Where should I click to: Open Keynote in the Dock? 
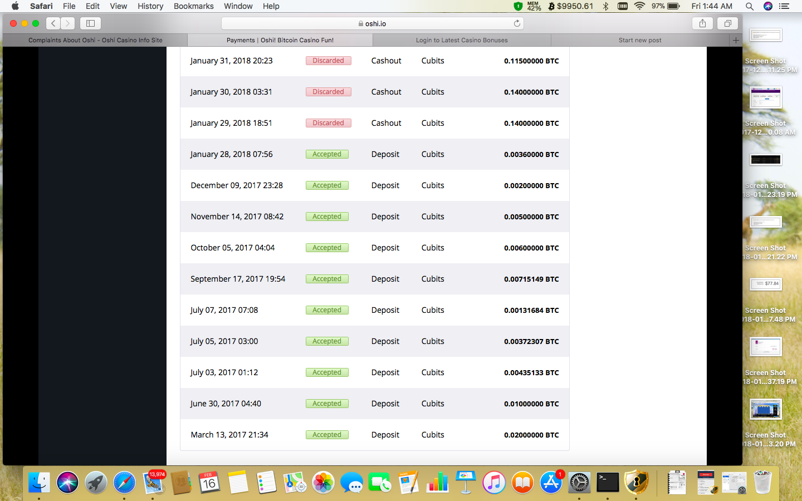pyautogui.click(x=466, y=482)
